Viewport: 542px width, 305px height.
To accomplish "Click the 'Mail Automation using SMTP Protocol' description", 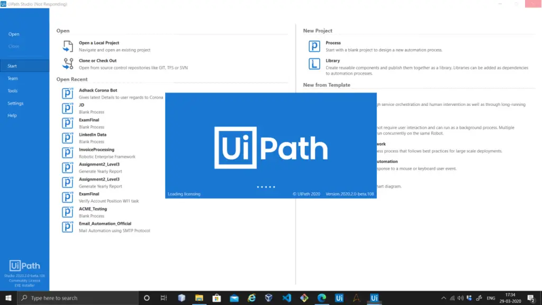I will point(114,231).
